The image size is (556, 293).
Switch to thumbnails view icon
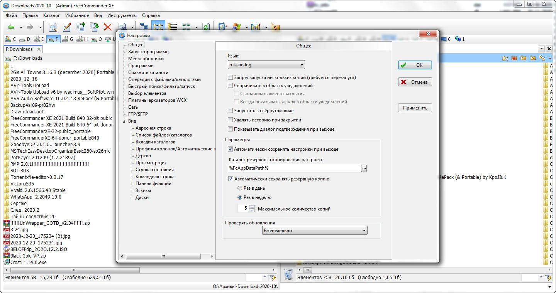coord(186,27)
